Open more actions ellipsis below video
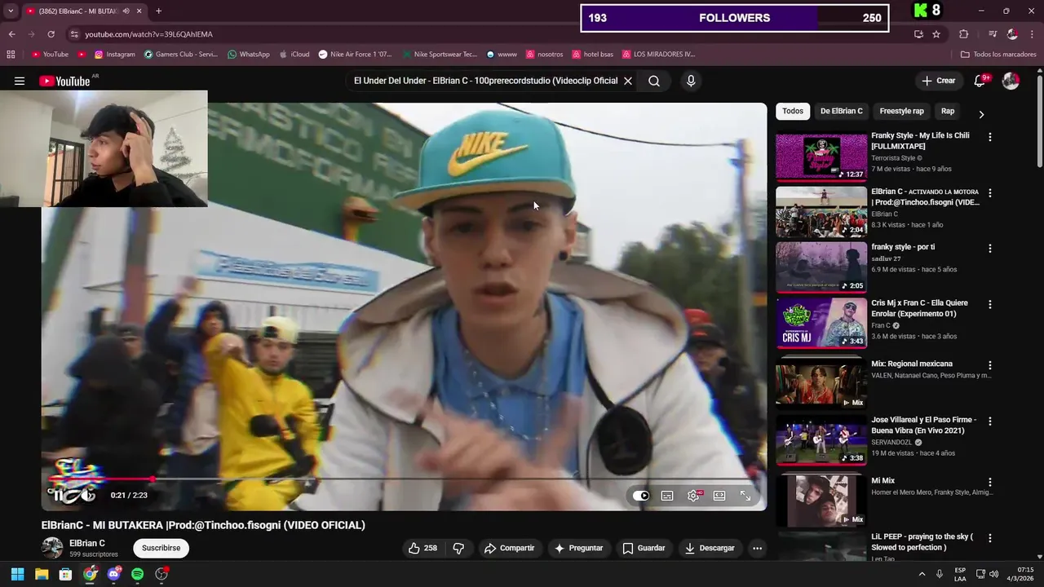The height and width of the screenshot is (587, 1044). [757, 548]
